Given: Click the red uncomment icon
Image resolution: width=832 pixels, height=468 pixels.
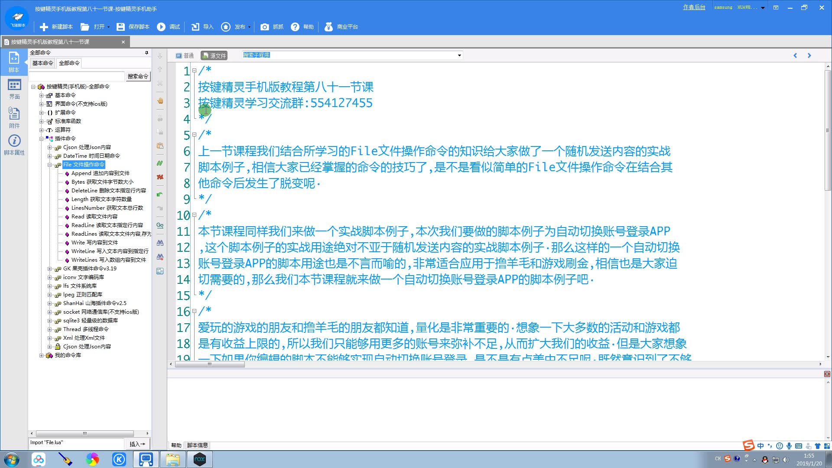Looking at the screenshot, I should click(x=160, y=177).
